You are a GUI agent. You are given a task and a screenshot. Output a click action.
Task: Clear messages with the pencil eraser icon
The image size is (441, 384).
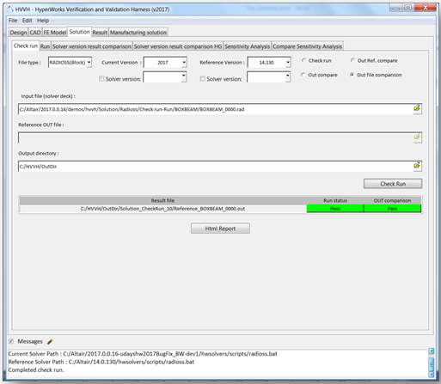coord(50,341)
